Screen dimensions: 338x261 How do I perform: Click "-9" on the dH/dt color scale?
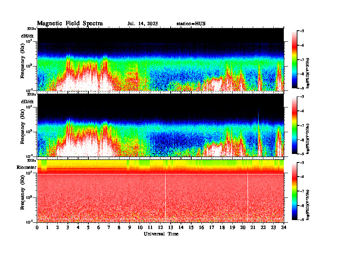[x=302, y=88]
